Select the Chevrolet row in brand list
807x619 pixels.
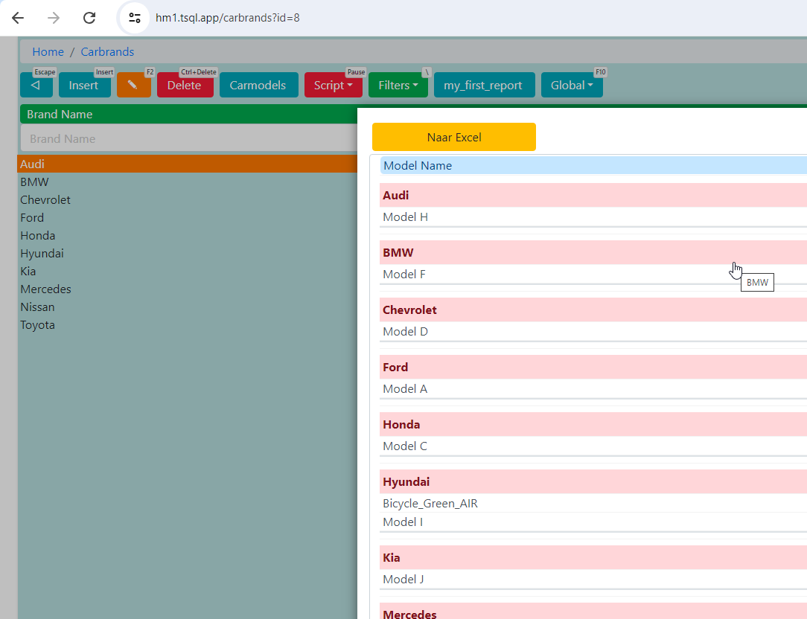188,199
